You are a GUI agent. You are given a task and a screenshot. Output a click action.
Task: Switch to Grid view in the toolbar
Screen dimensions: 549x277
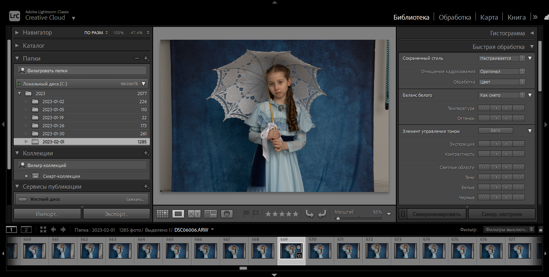tap(162, 214)
